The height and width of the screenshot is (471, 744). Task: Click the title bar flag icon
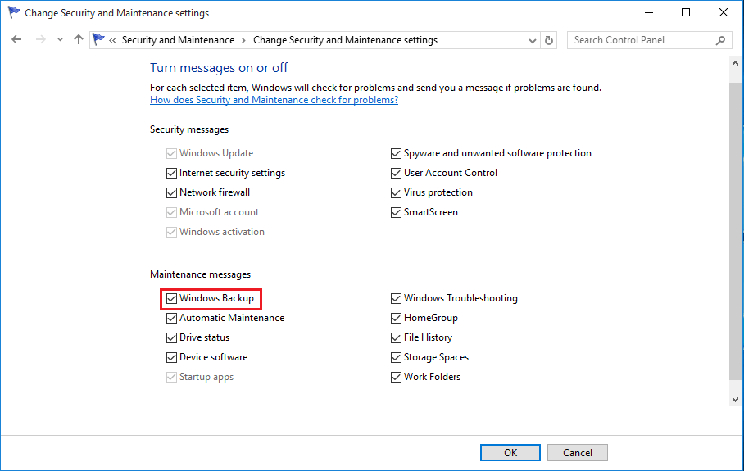click(14, 13)
